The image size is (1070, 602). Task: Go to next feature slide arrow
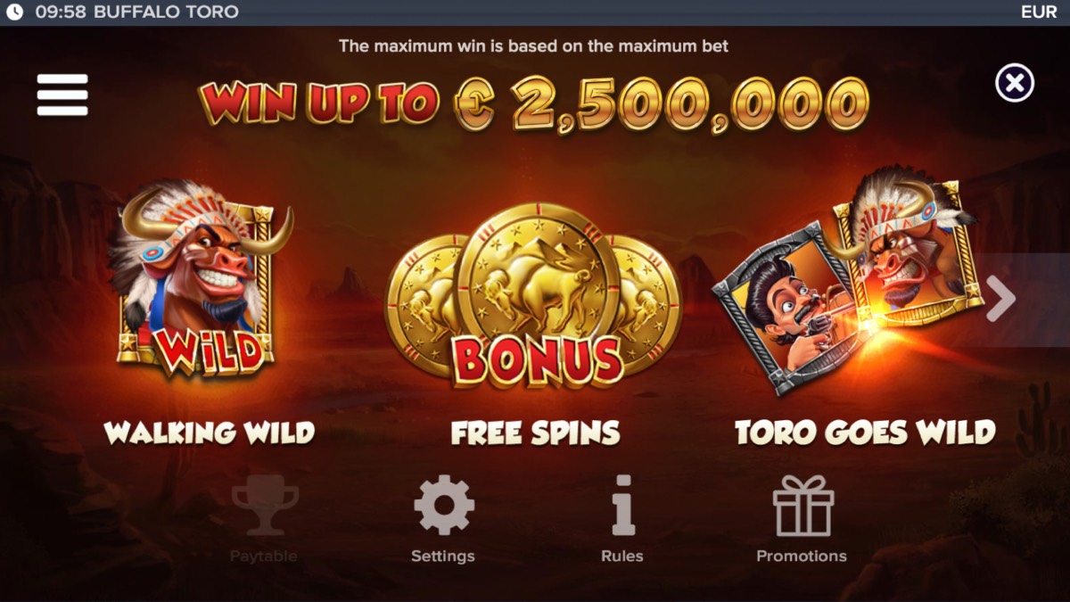pos(1002,300)
